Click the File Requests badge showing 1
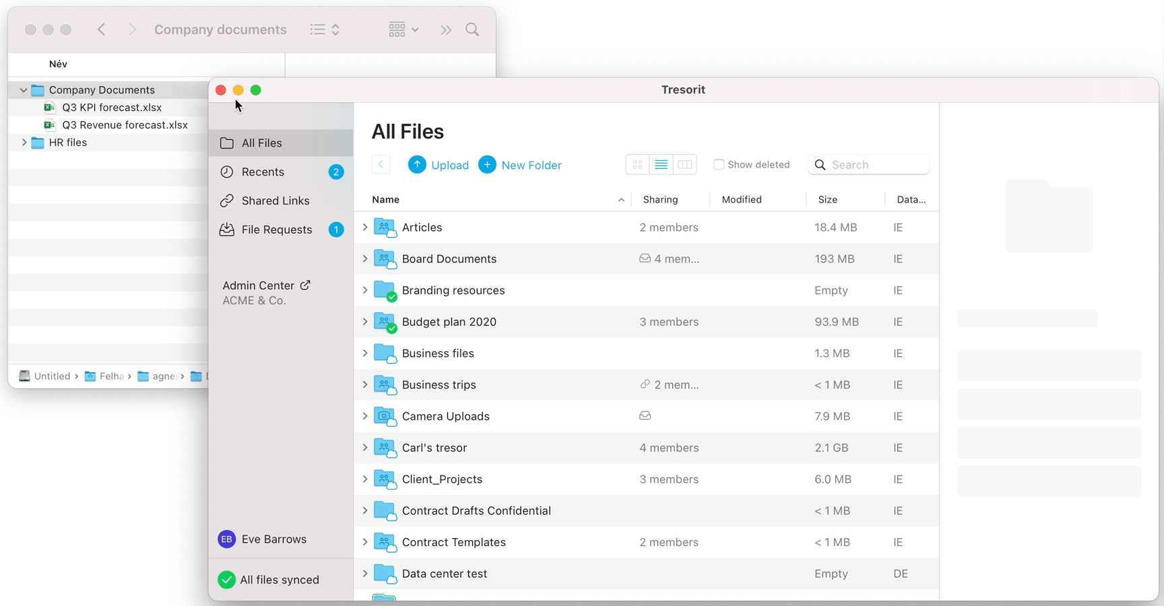1164x606 pixels. [336, 230]
